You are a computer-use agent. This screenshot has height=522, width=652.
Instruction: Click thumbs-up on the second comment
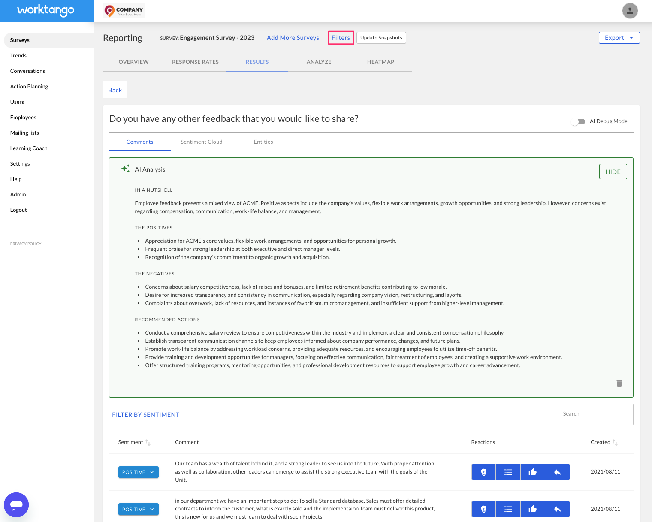click(533, 509)
